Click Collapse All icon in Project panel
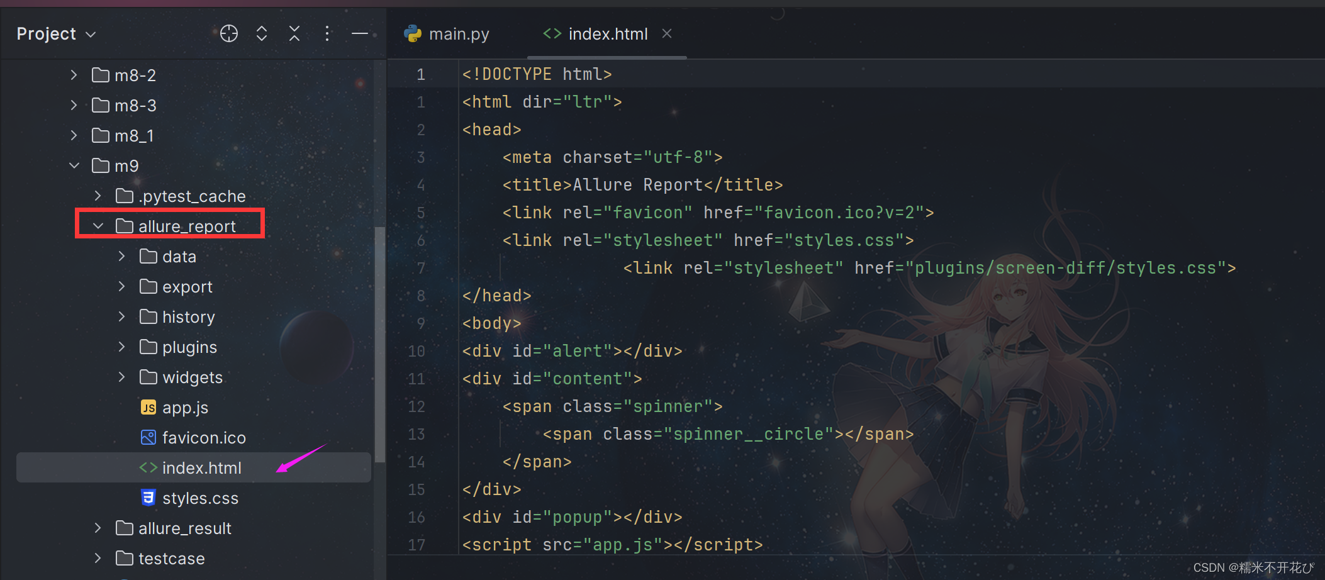This screenshot has width=1325, height=580. 294,33
